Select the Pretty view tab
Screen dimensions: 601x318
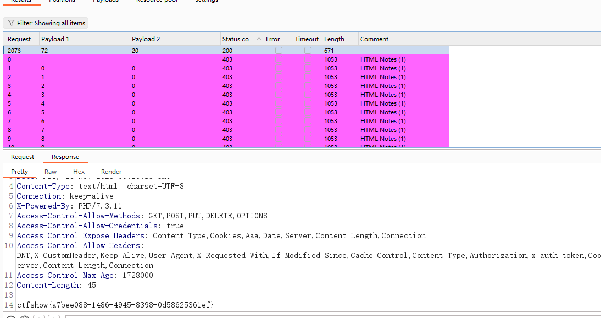pos(20,172)
